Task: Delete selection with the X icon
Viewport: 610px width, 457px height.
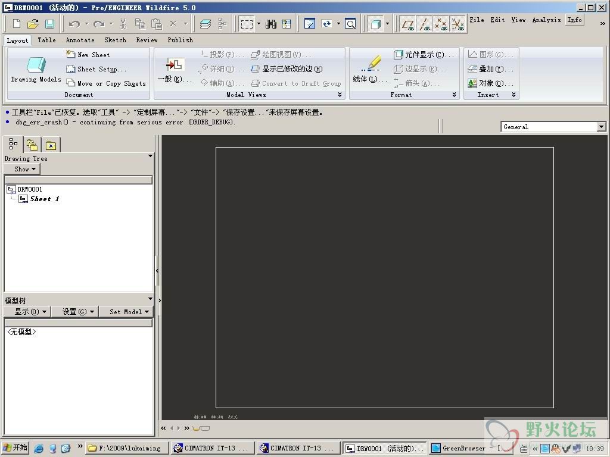Action: (173, 24)
